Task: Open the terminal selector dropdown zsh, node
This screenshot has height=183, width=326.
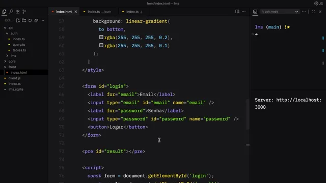Action: (x=280, y=12)
